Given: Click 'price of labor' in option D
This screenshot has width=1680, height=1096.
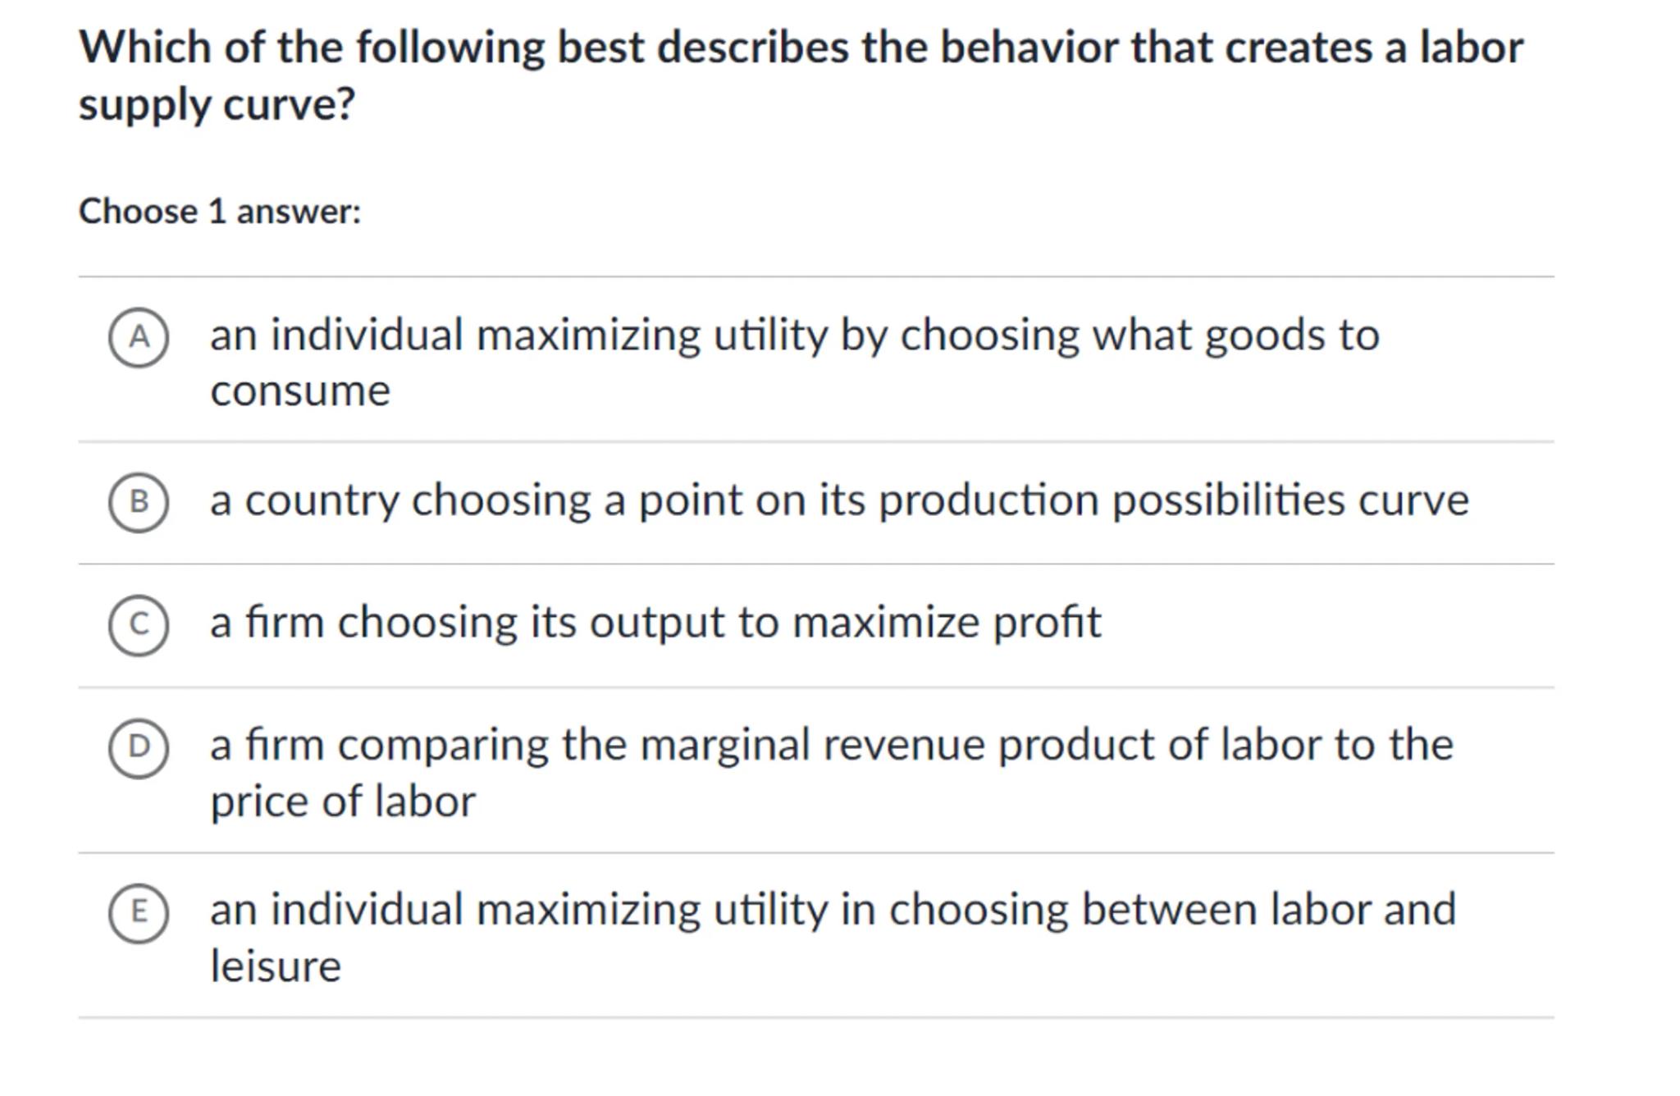Looking at the screenshot, I should 343,801.
